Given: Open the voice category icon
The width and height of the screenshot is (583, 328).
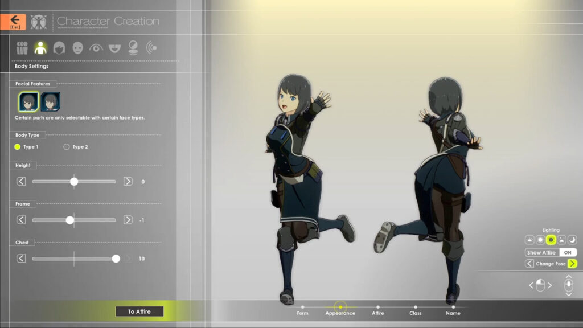Looking at the screenshot, I should click(x=151, y=48).
